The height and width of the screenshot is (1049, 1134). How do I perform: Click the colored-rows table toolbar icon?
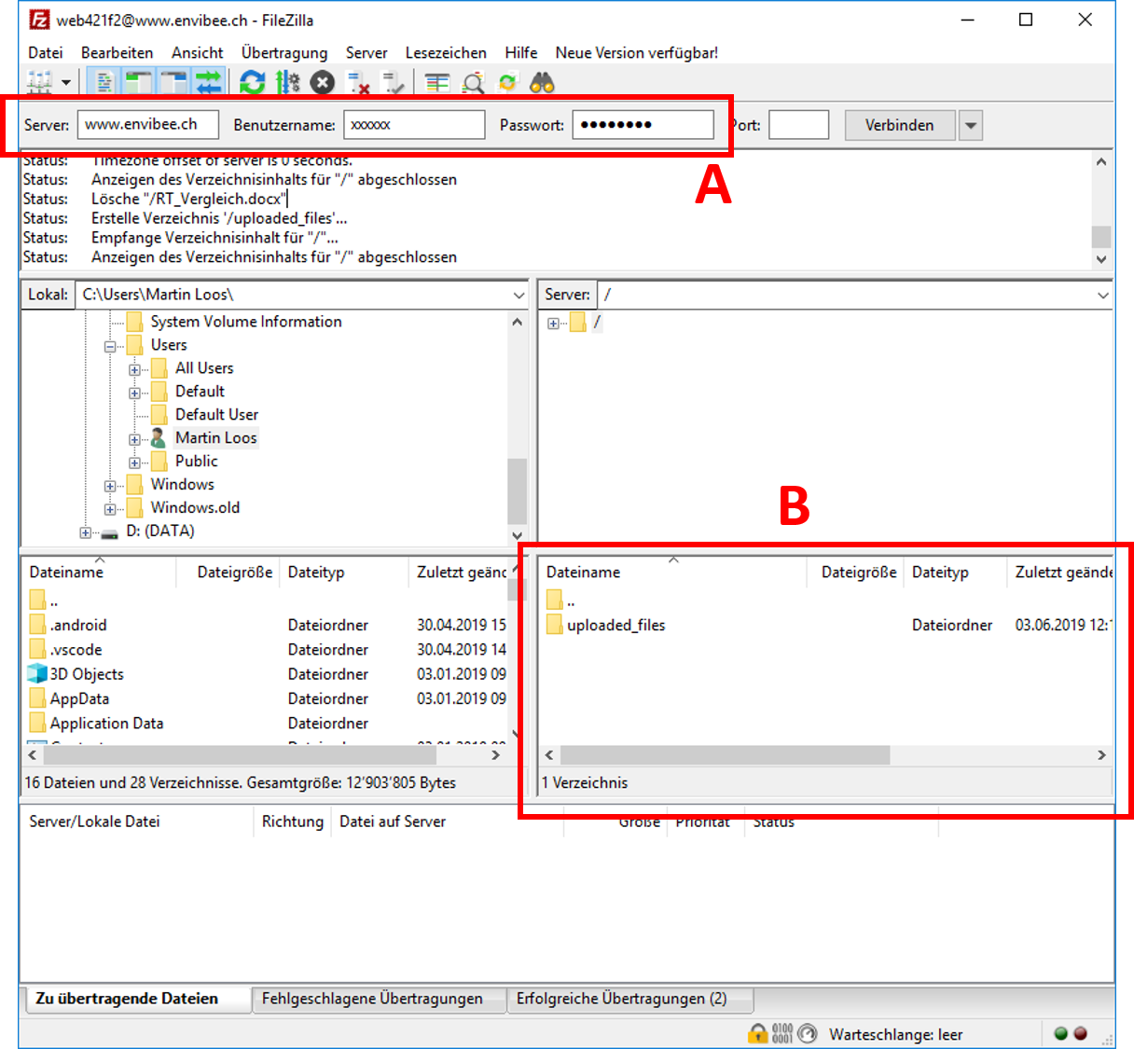(x=437, y=83)
